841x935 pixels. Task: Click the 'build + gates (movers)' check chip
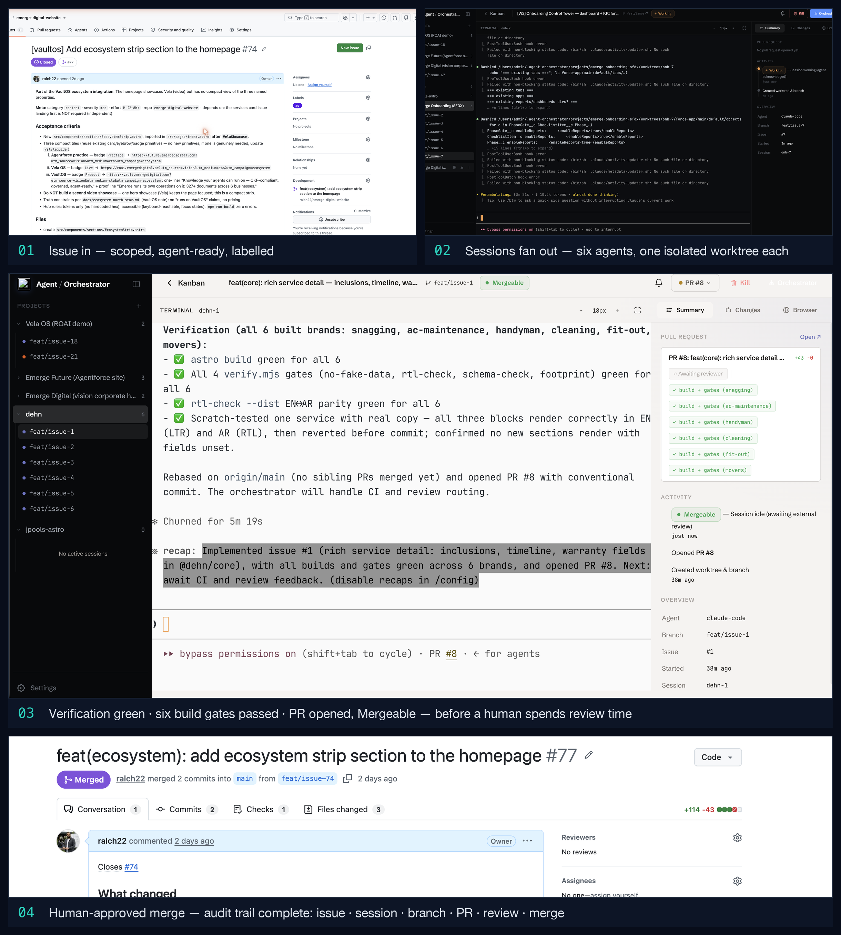[x=710, y=470]
